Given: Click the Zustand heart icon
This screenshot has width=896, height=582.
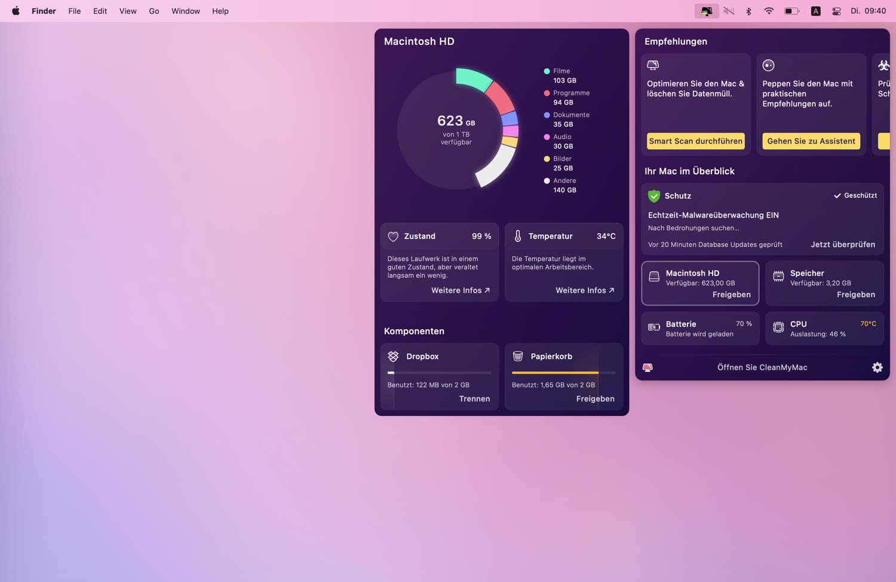Looking at the screenshot, I should (x=393, y=237).
